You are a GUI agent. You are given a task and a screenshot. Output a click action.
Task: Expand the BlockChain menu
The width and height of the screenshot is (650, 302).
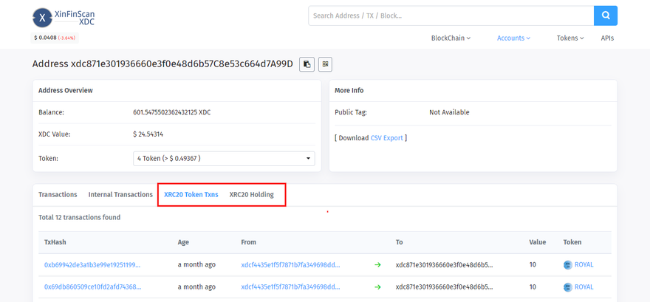tap(451, 38)
